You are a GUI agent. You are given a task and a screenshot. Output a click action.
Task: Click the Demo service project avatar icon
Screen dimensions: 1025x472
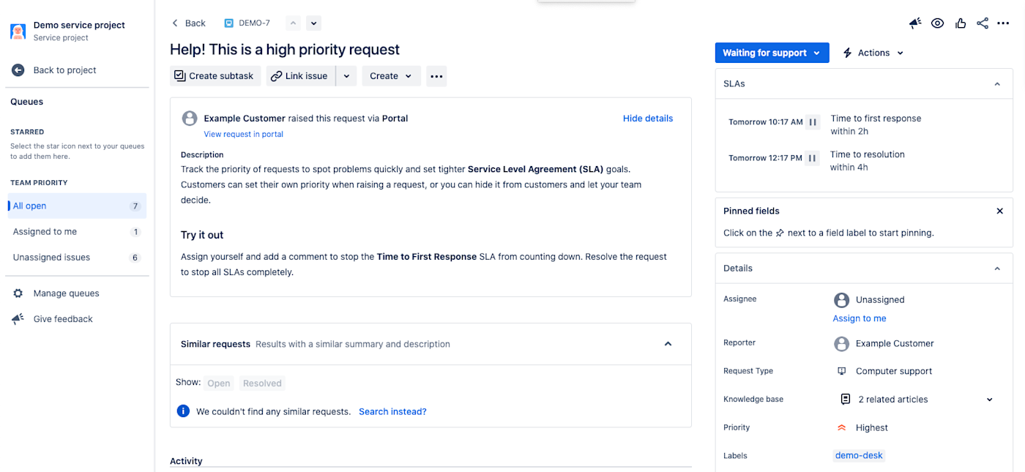coord(18,31)
